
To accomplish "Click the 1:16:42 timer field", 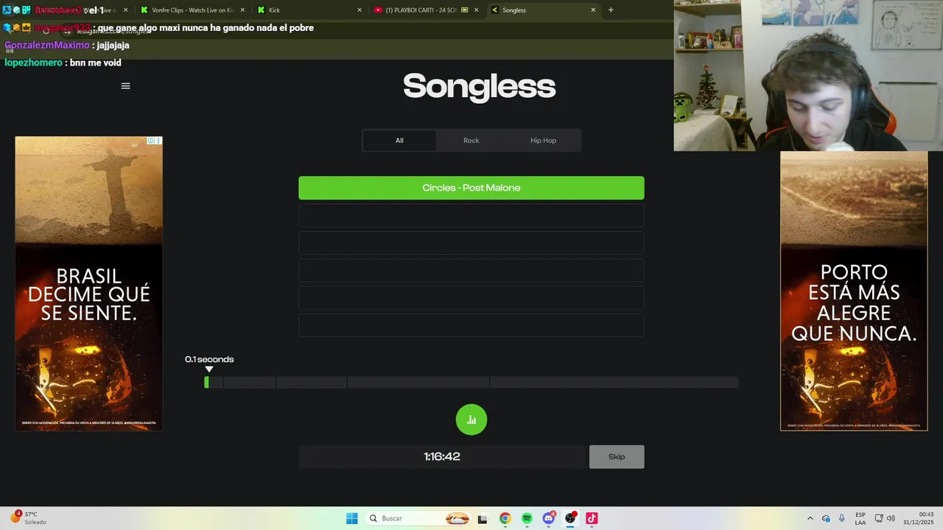I will 442,457.
